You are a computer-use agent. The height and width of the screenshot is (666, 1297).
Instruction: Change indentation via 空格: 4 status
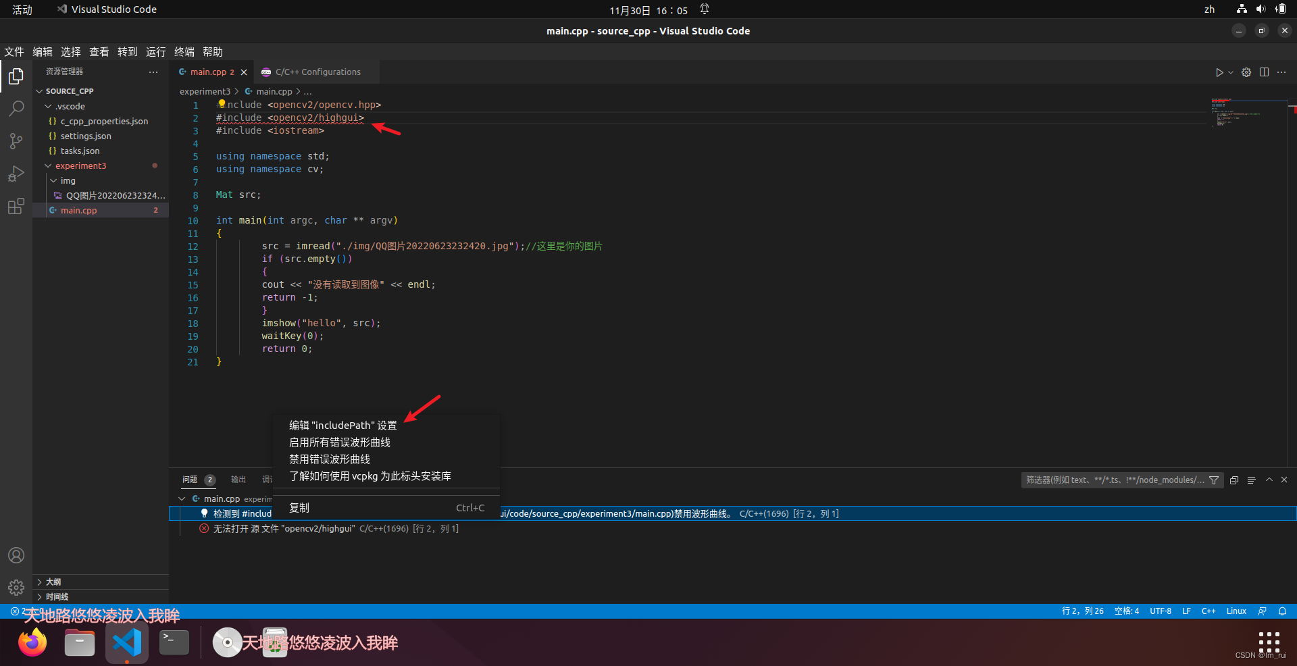(1126, 611)
